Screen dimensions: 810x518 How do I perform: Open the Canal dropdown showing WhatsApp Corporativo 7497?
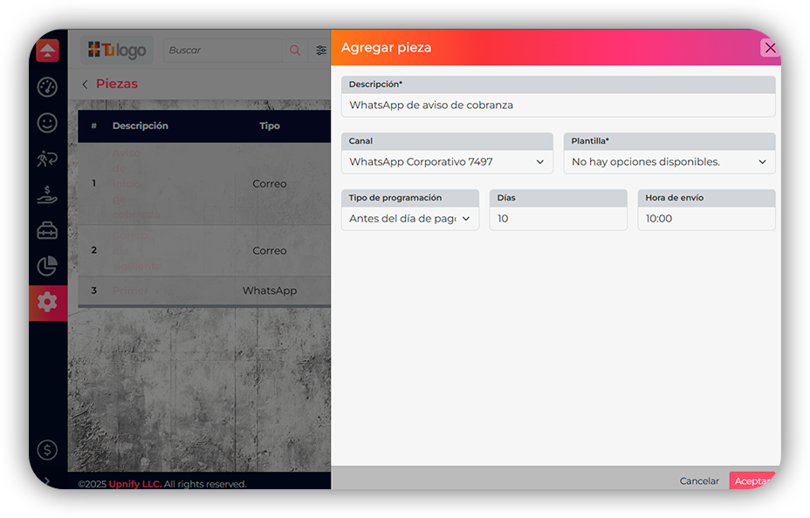(x=447, y=161)
